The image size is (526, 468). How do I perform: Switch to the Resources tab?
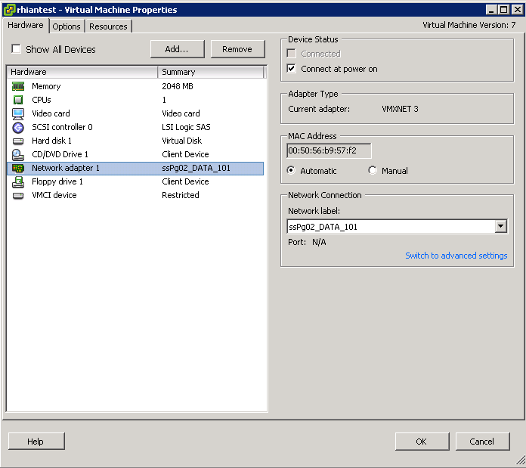108,26
